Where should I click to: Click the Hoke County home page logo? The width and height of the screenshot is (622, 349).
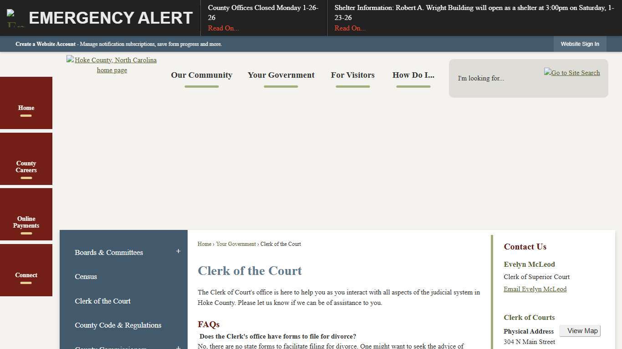[x=112, y=65]
